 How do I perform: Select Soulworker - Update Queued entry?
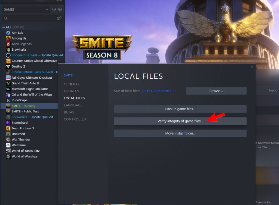click(32, 117)
